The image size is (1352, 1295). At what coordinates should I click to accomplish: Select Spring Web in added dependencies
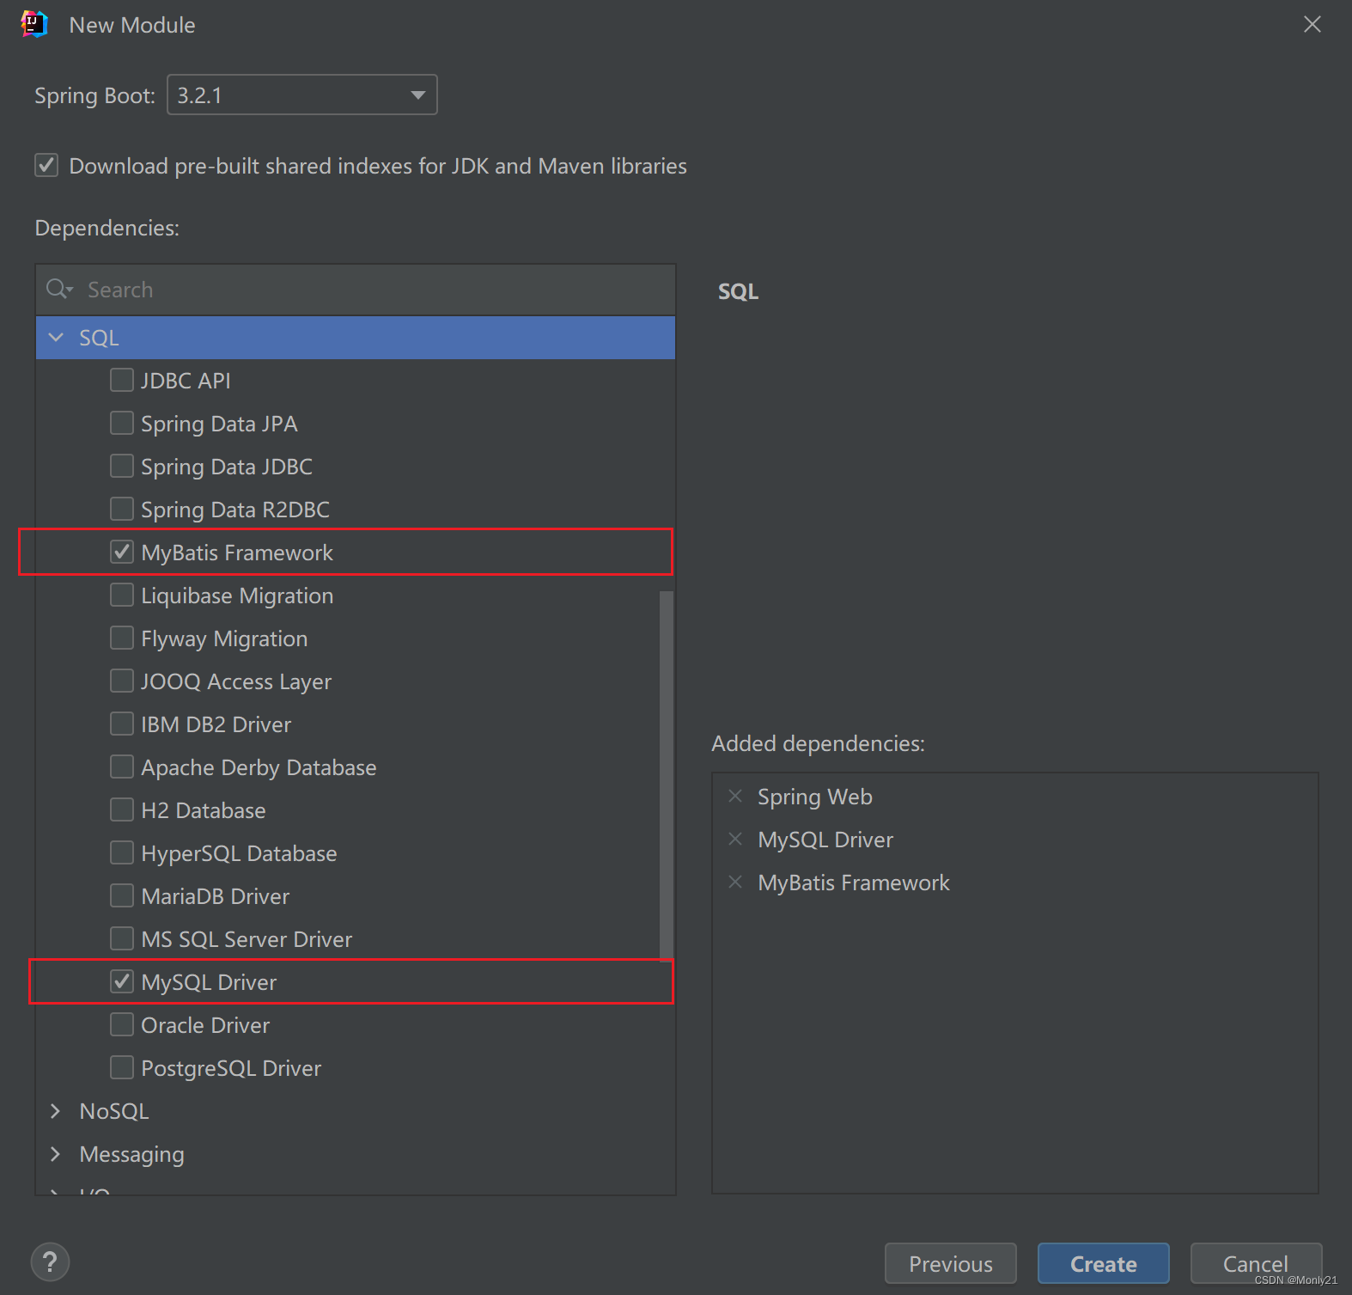815,797
